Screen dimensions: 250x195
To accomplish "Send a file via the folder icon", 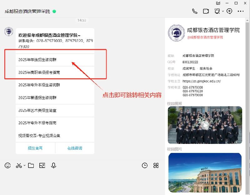I will click(x=31, y=165).
